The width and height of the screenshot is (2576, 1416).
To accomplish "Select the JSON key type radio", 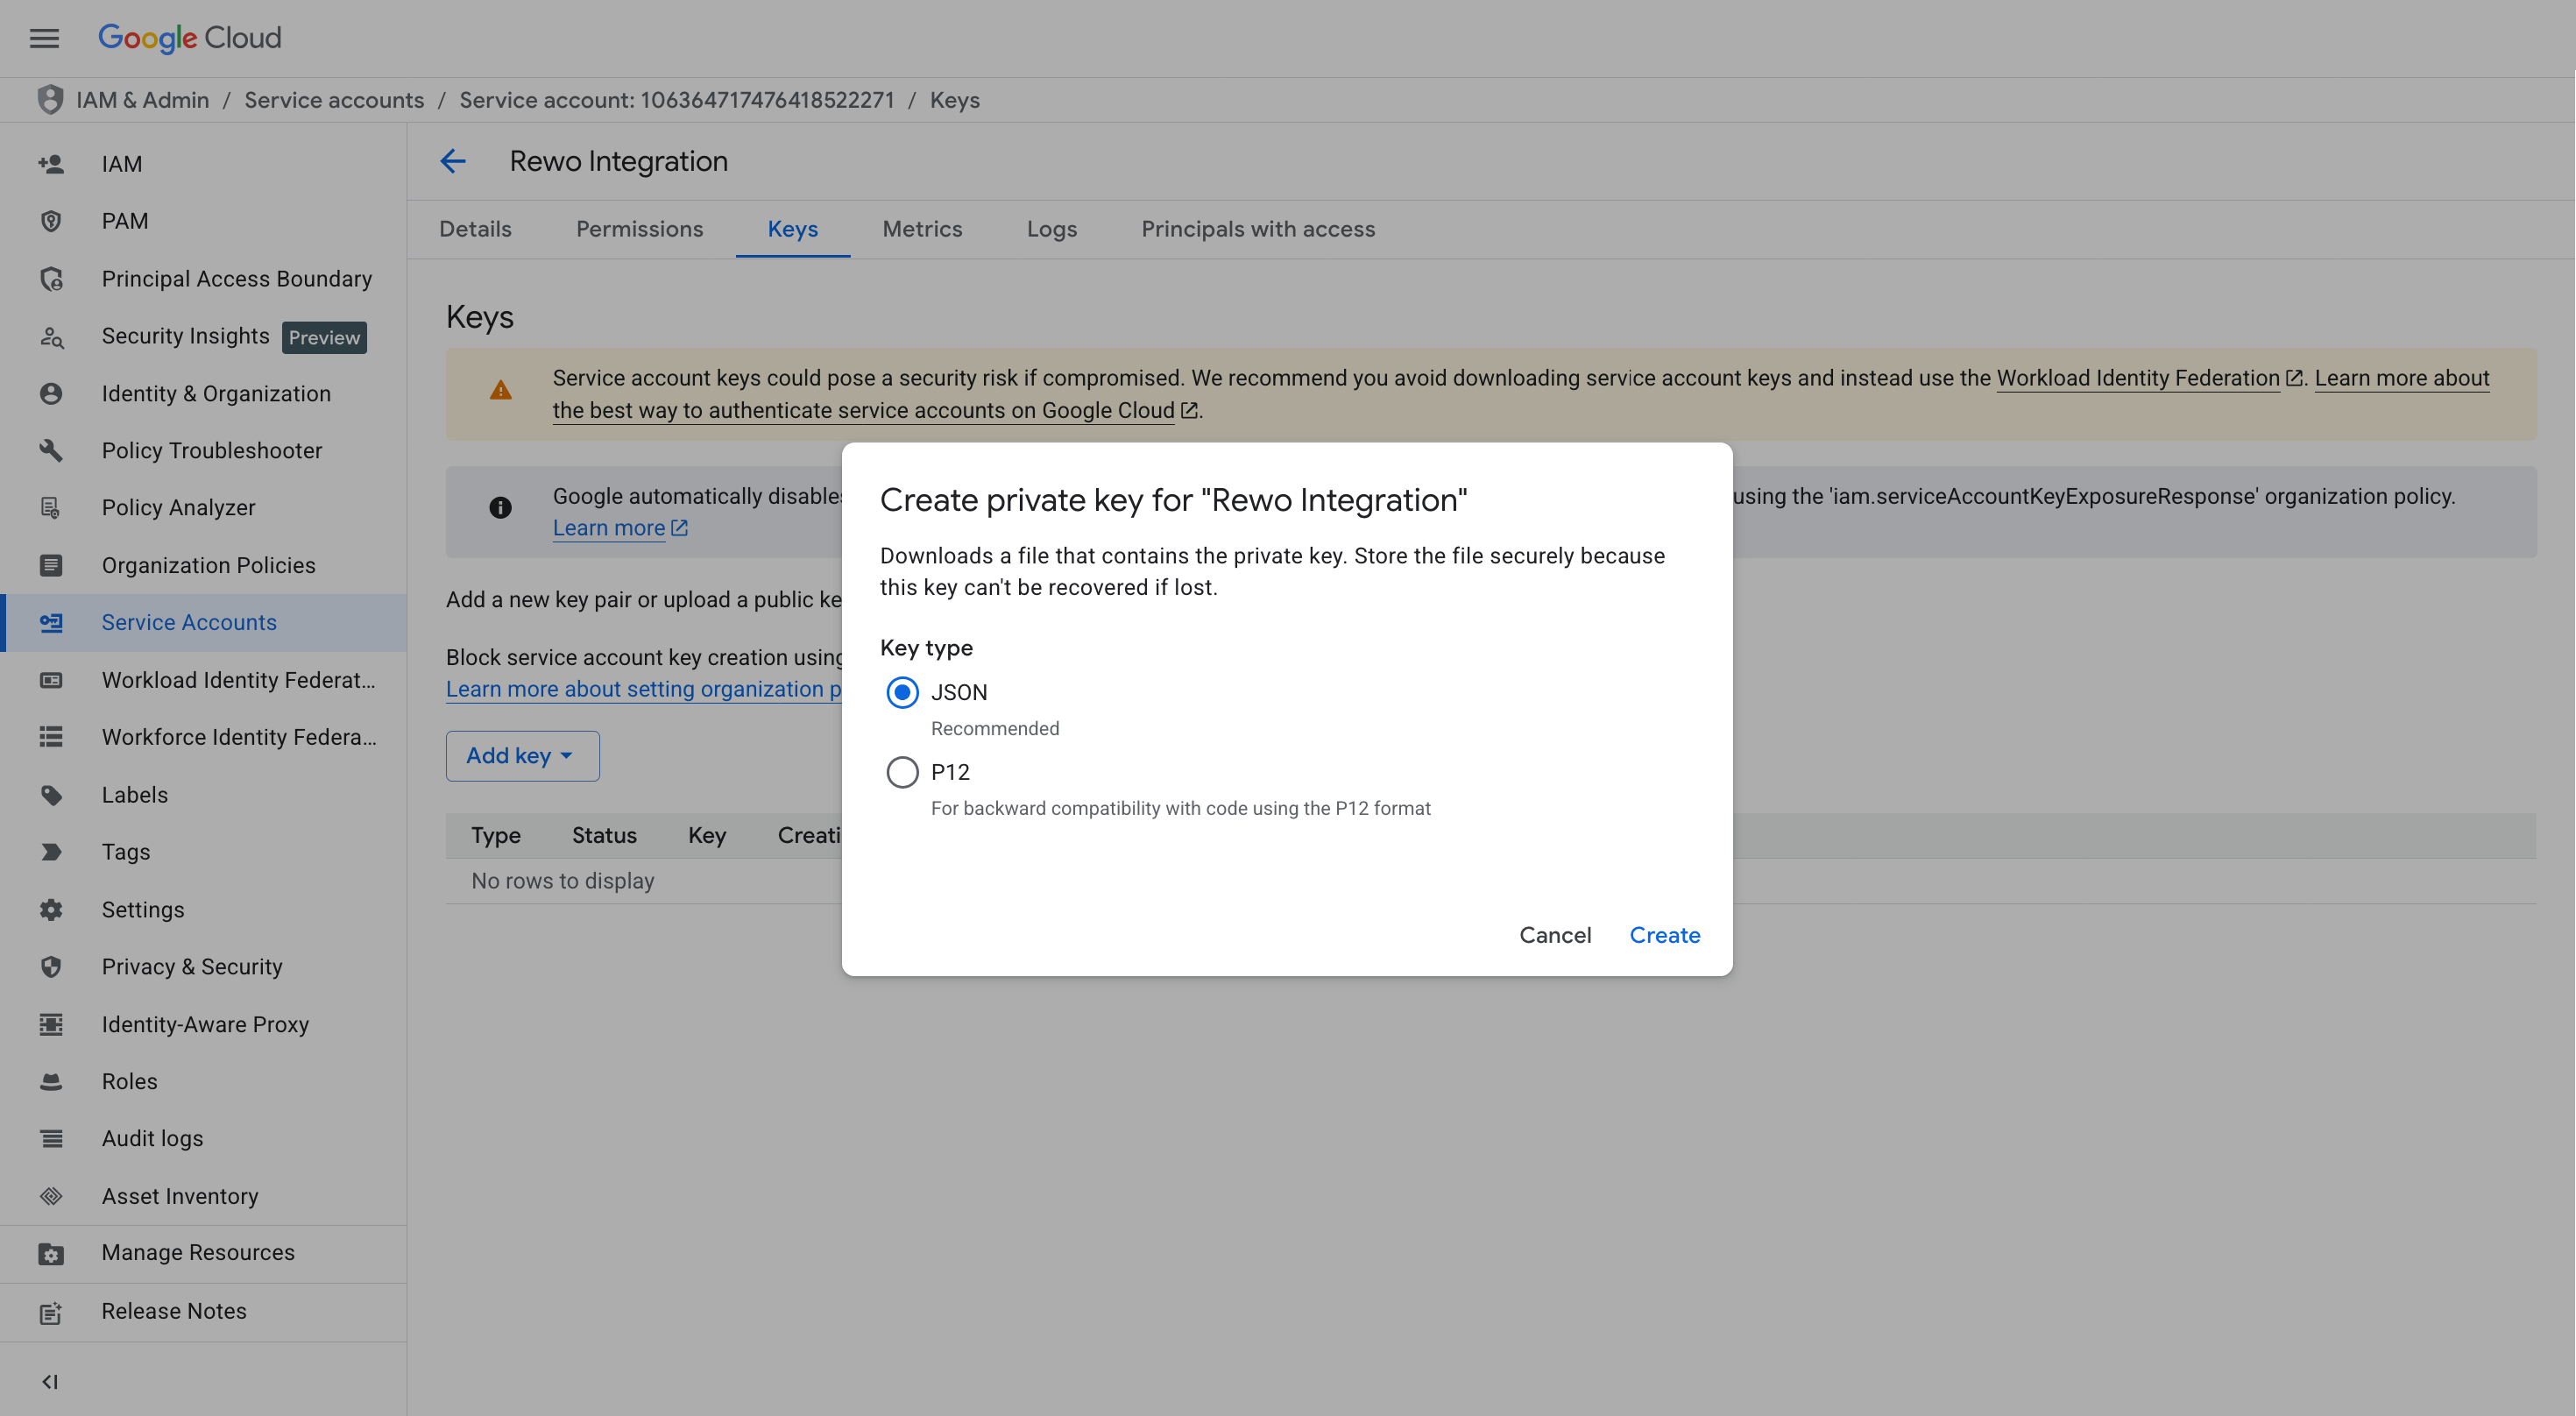I will pos(902,692).
